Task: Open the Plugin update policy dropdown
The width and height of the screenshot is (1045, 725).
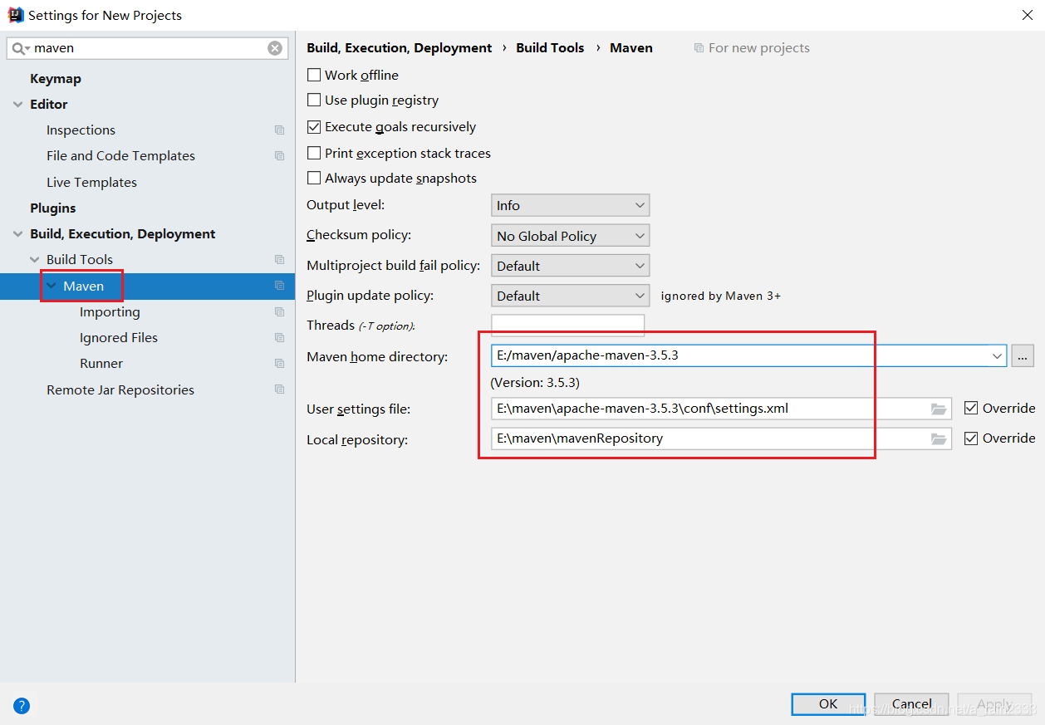Action: point(570,296)
